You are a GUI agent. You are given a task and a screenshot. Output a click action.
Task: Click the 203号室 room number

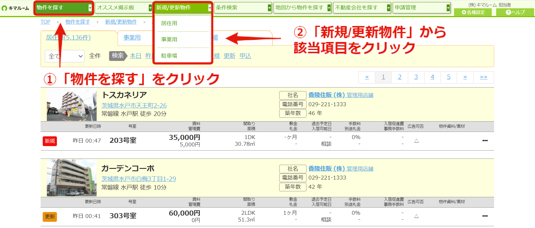123,140
